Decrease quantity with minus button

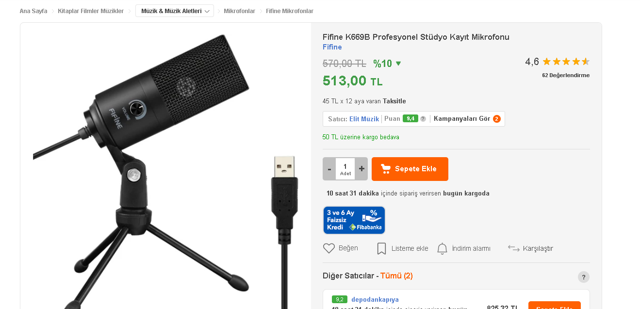pyautogui.click(x=329, y=169)
